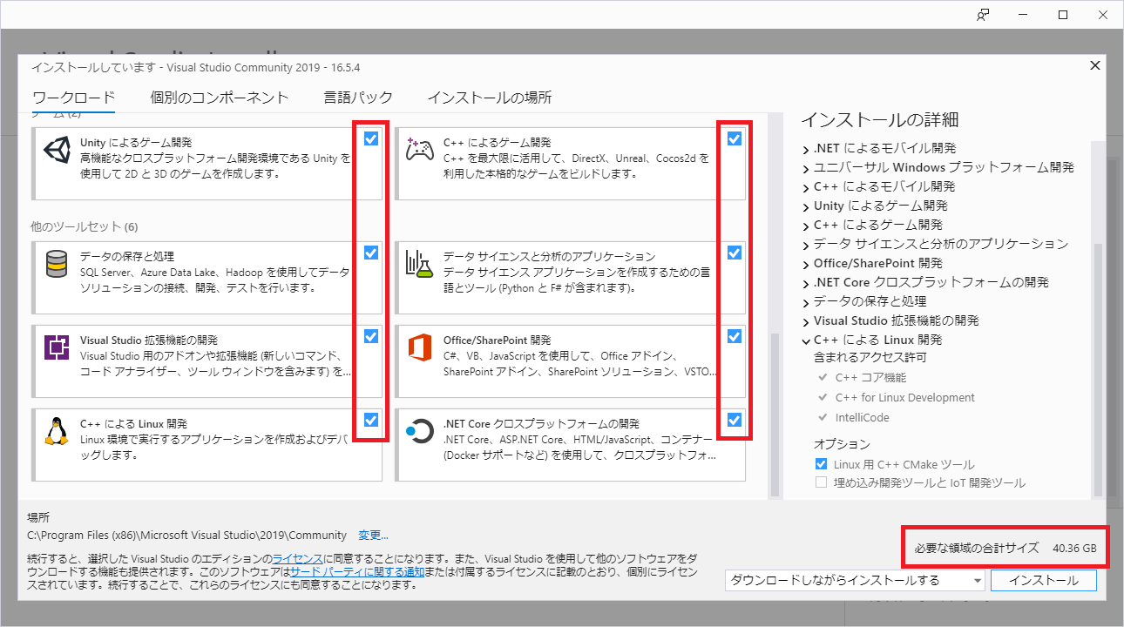This screenshot has width=1124, height=627.
Task: Click the data storage database cylinder icon
Action: point(57,265)
